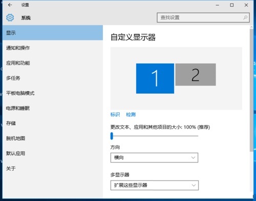
Task: Minimize the settings window
Action: pyautogui.click(x=218, y=5)
